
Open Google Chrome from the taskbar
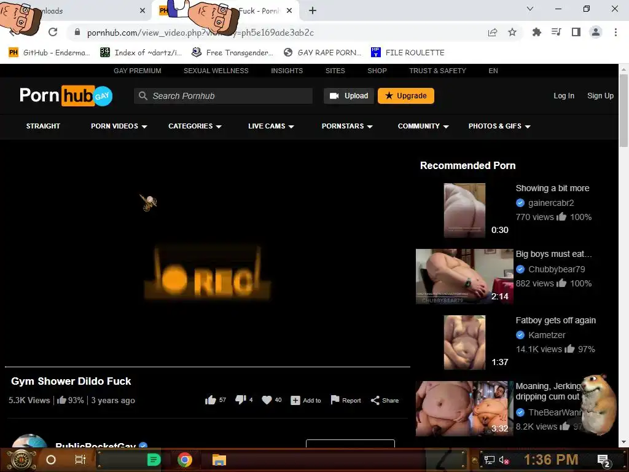click(185, 460)
